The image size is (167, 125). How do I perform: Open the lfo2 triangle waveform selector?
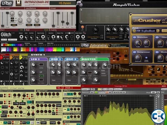point(46,30)
